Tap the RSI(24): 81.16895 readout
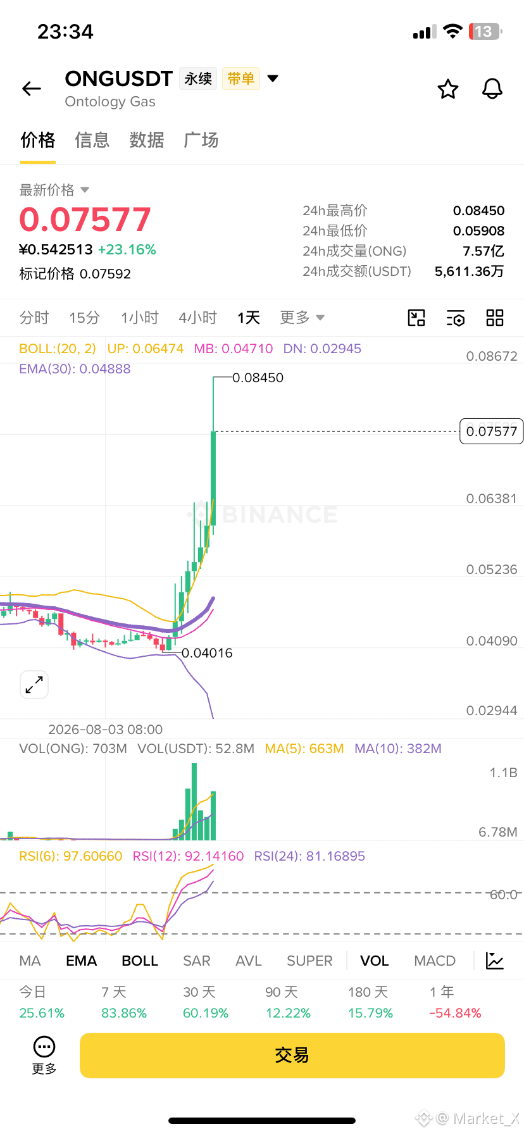Image resolution: width=524 pixels, height=1134 pixels. 309,856
